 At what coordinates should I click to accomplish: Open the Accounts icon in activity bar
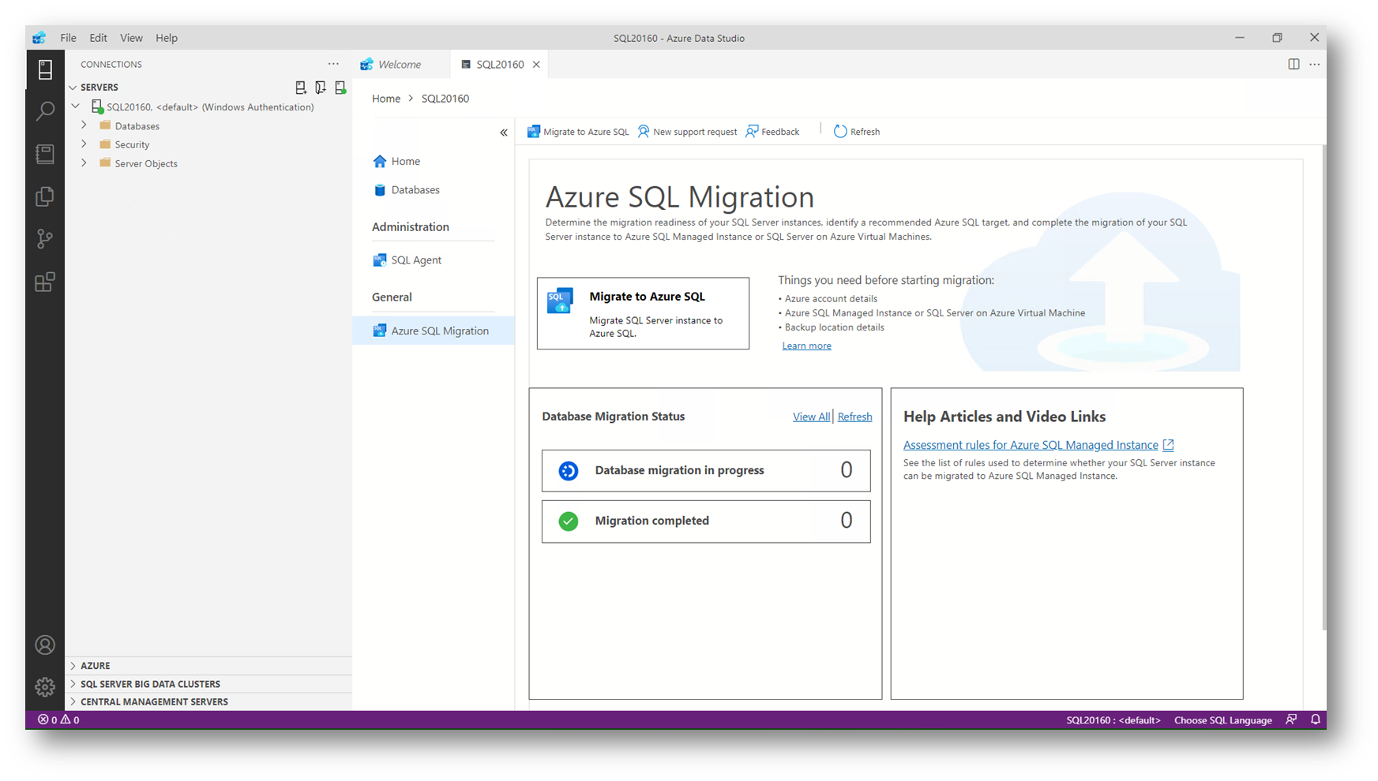coord(45,645)
